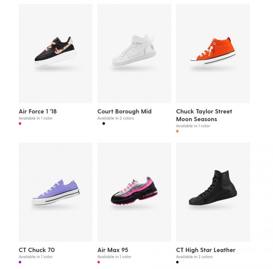The width and height of the screenshot is (273, 269).
Task: Select the pink swatch under Air Max 95
Action: pyautogui.click(x=99, y=262)
